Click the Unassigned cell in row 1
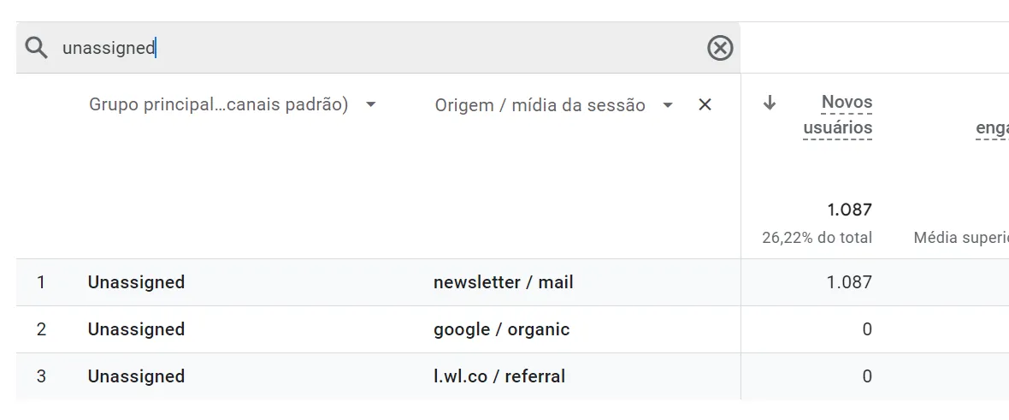This screenshot has width=1009, height=420. tap(137, 282)
